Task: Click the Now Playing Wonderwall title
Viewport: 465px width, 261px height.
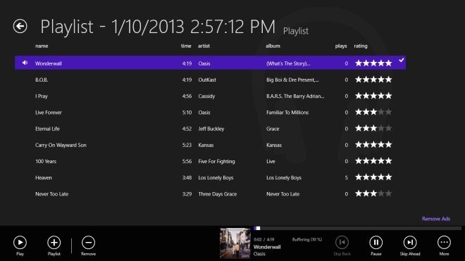Action: click(267, 247)
